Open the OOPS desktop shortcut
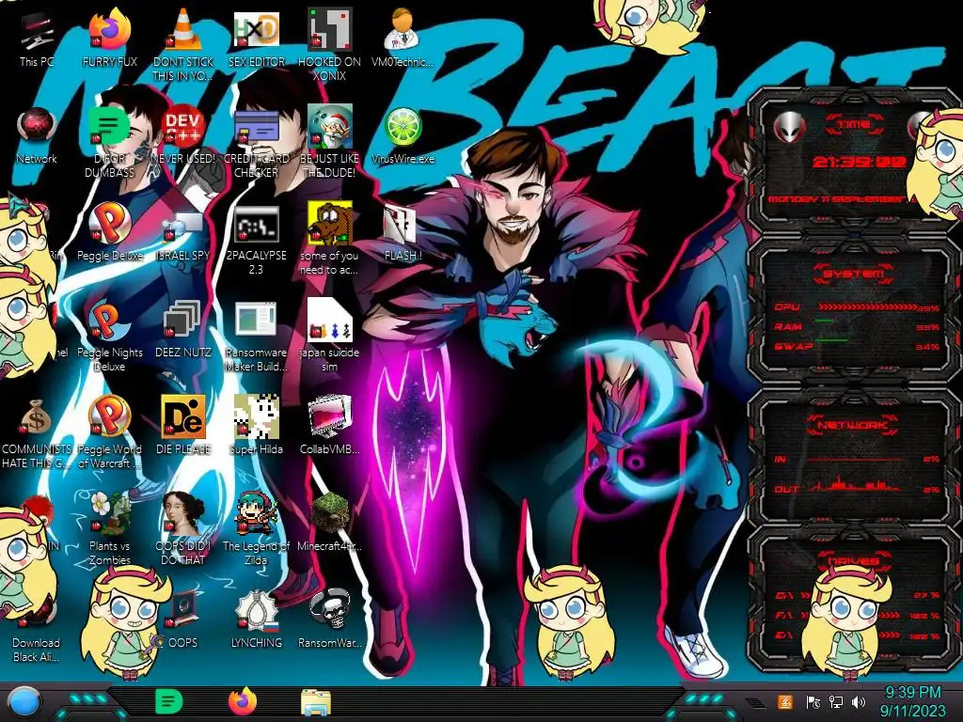The image size is (963, 722). pyautogui.click(x=183, y=619)
